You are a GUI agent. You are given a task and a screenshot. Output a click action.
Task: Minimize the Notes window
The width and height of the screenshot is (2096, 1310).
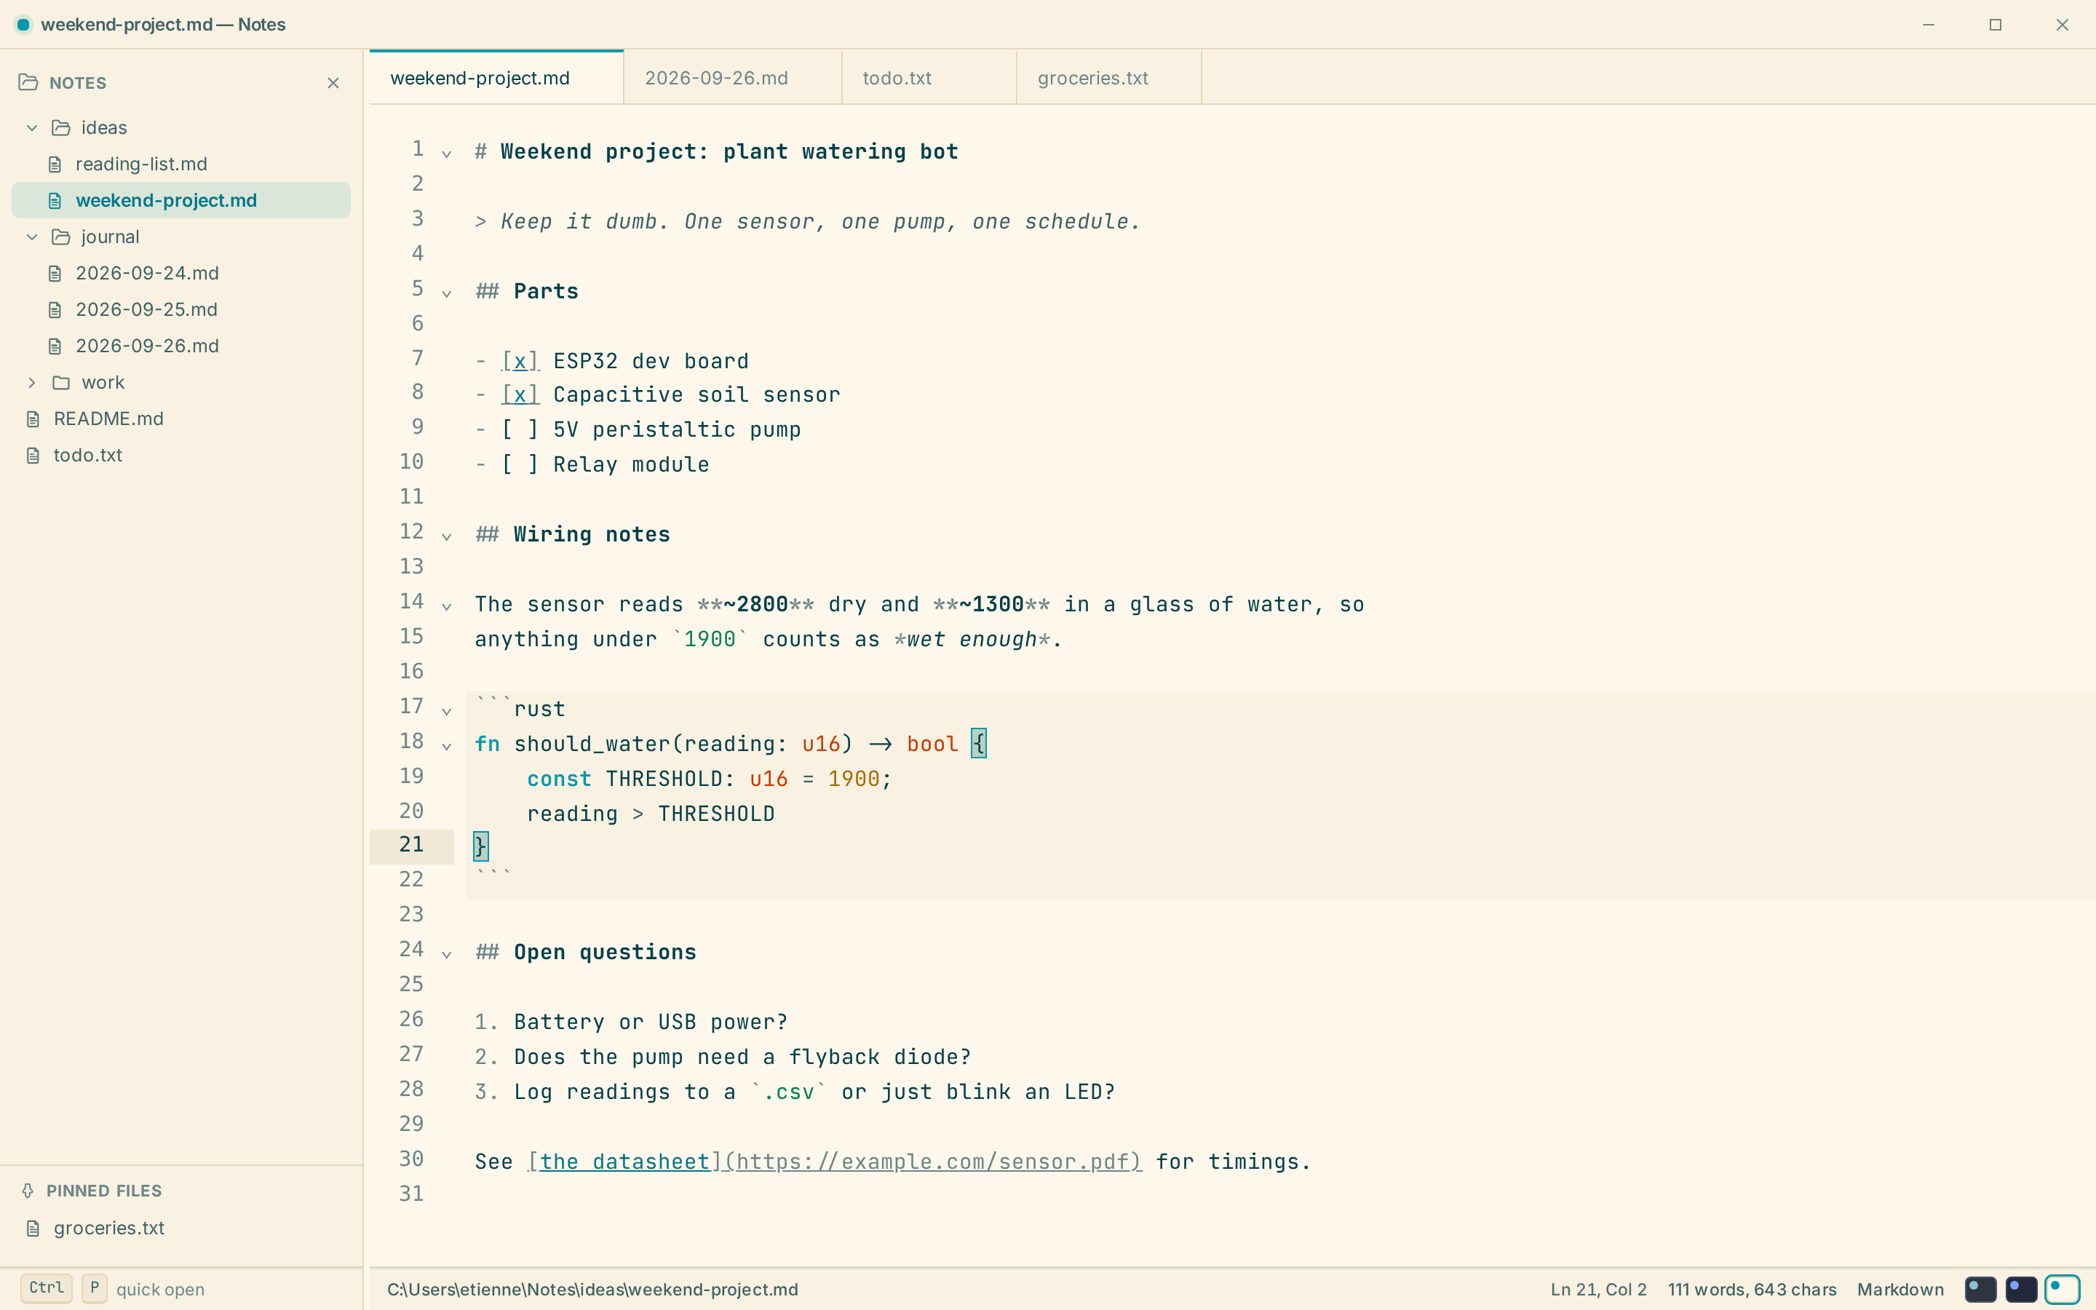pyautogui.click(x=1928, y=24)
